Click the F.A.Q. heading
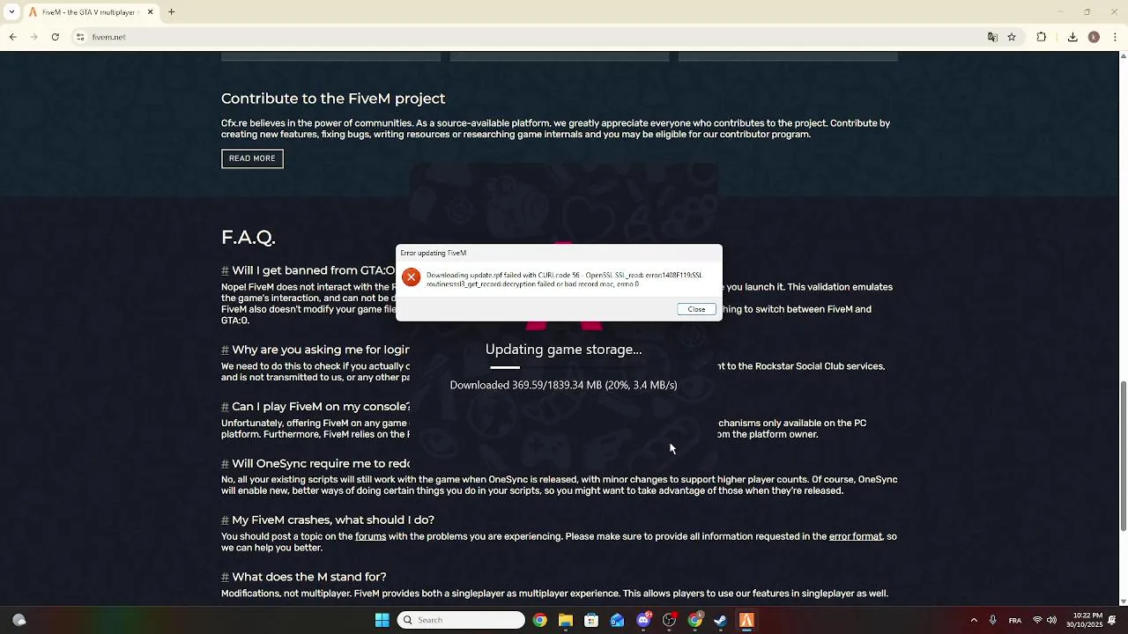Viewport: 1128px width, 634px height. (x=249, y=237)
